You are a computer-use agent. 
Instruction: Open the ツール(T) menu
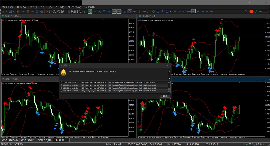pyautogui.click(x=60, y=7)
